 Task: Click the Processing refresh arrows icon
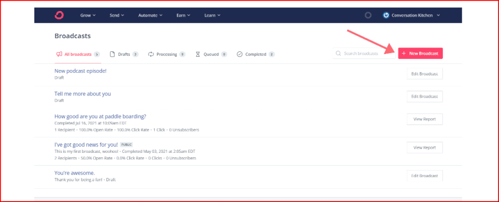(x=151, y=54)
